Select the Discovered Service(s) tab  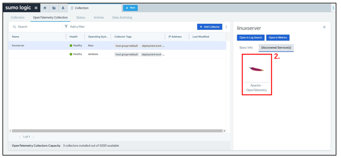[276, 48]
